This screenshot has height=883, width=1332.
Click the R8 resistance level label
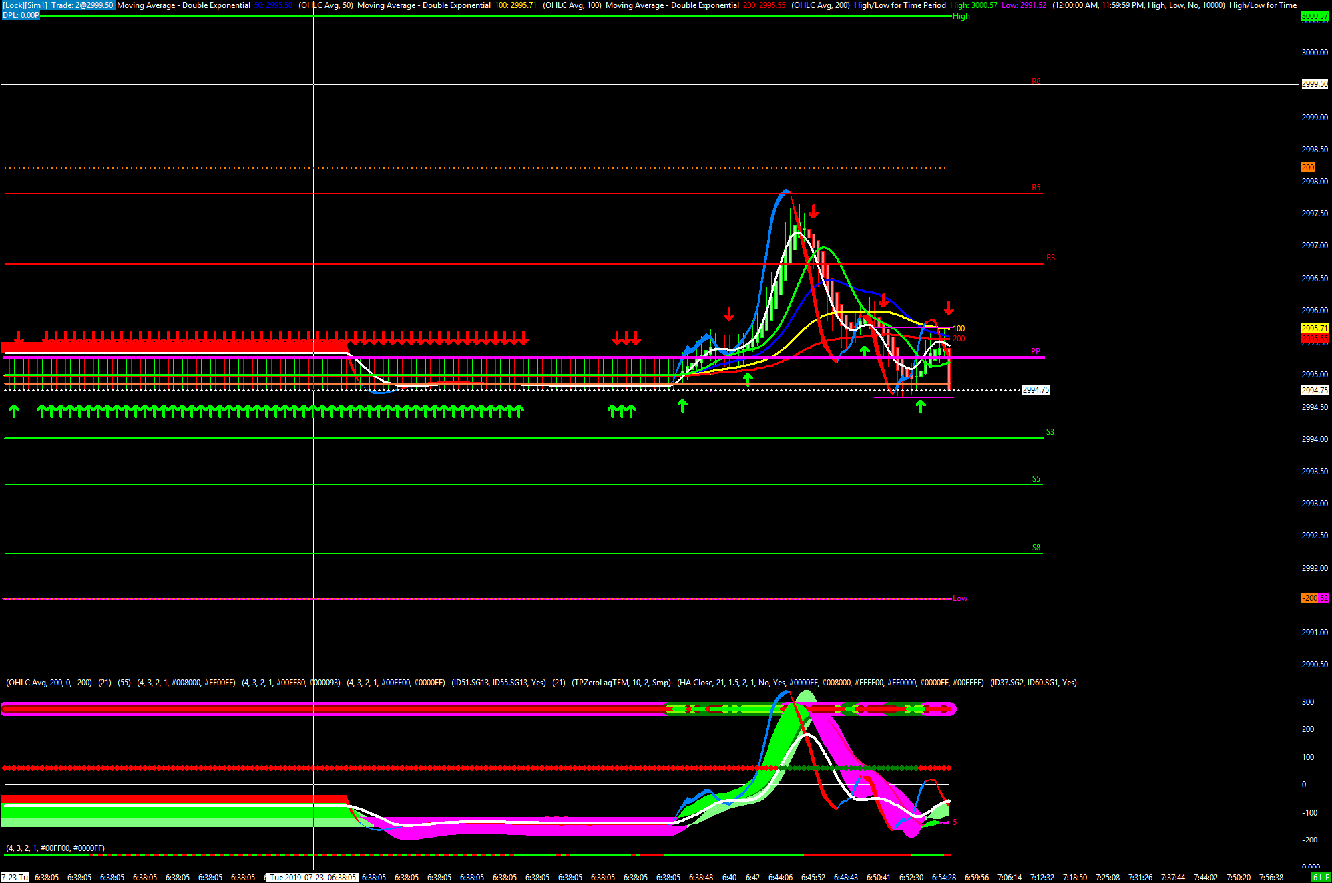click(x=1036, y=81)
